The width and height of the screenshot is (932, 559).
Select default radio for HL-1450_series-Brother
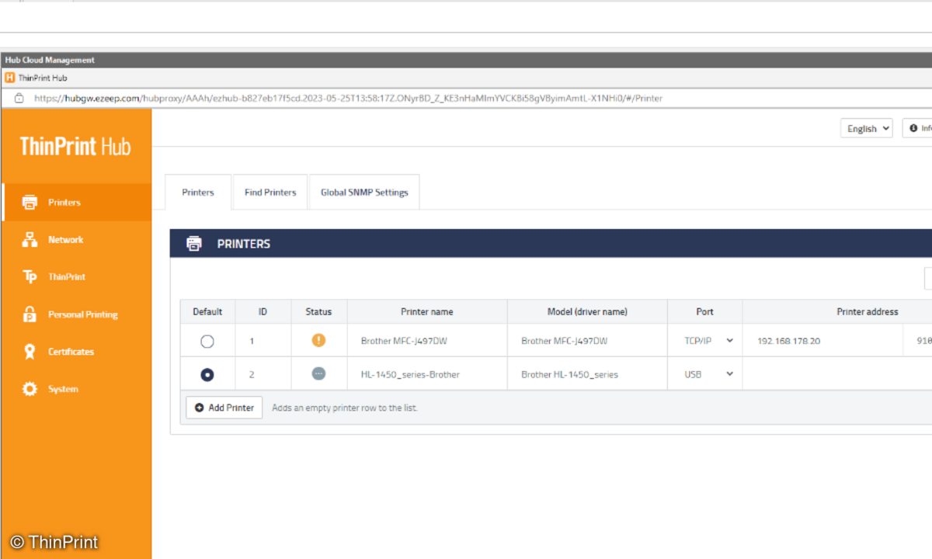click(x=207, y=374)
